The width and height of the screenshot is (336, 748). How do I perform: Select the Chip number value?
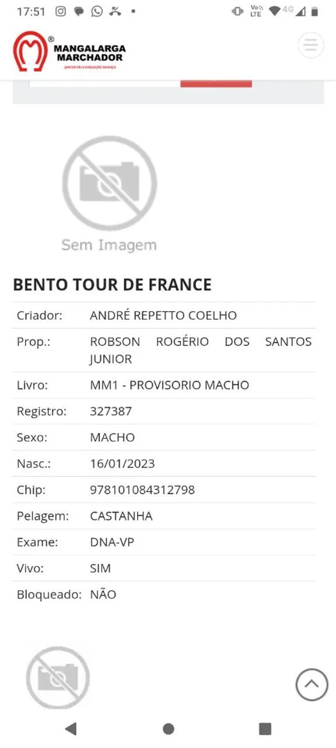(142, 490)
